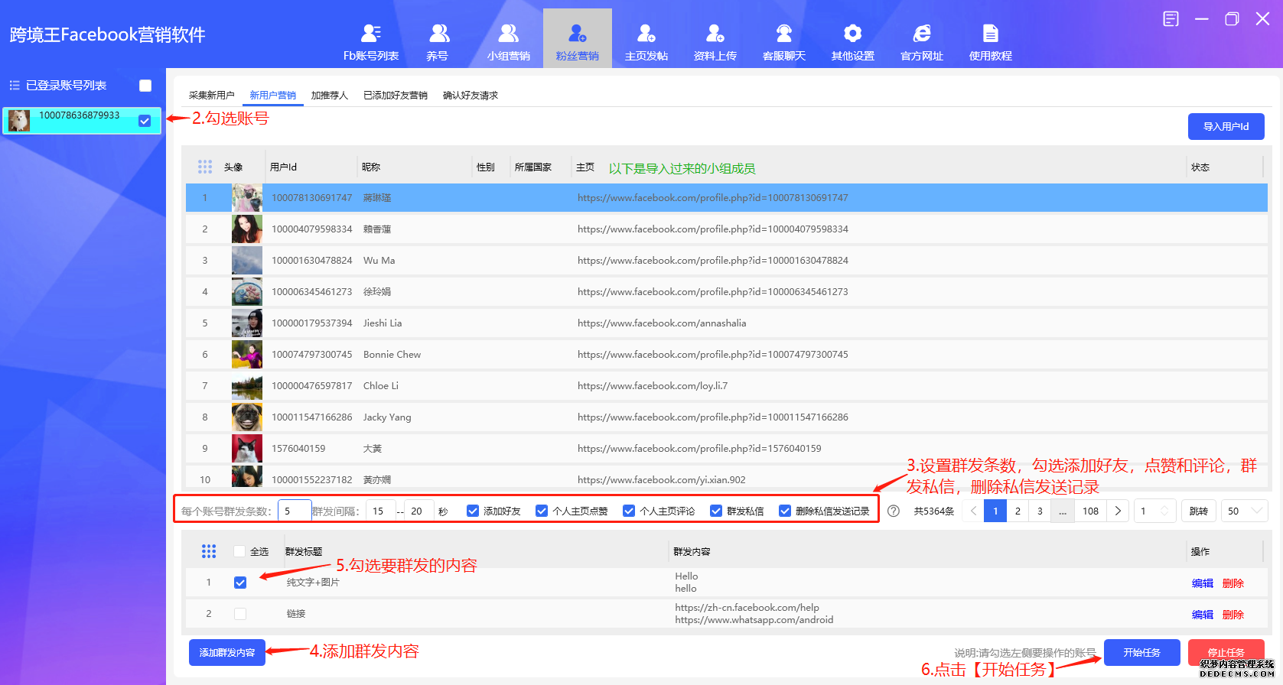
Task: Click the 添加群发内容 button
Action: click(227, 652)
